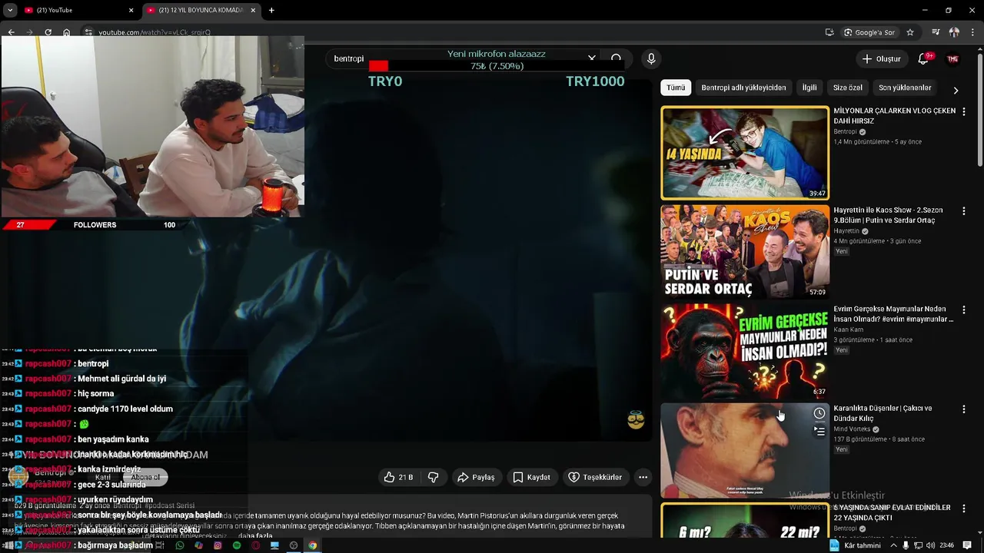Click the emoji icon on the video player
984x553 pixels.
coord(636,420)
